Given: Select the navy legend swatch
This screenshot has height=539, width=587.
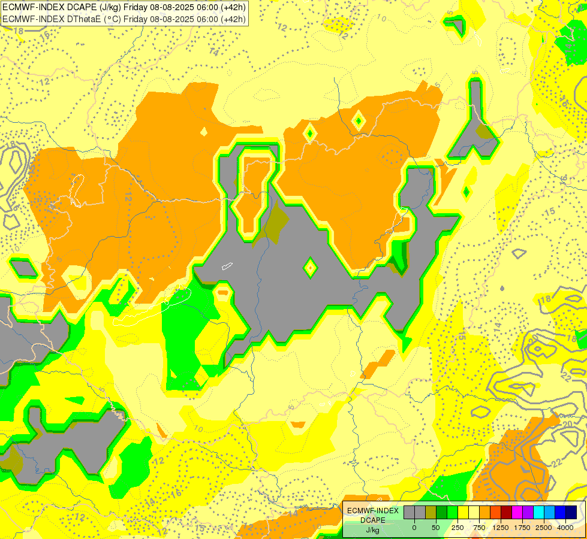Looking at the screenshot, I should (x=571, y=512).
